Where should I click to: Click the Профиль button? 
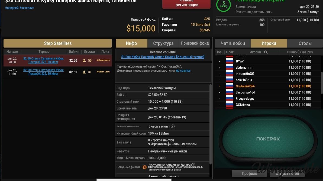(x=249, y=174)
